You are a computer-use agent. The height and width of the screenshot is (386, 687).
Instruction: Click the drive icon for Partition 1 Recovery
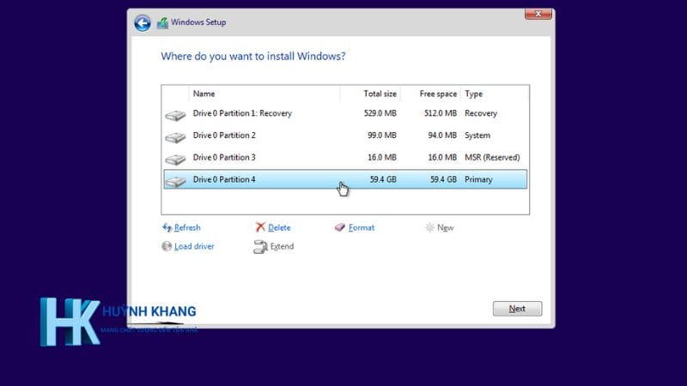[x=175, y=115]
